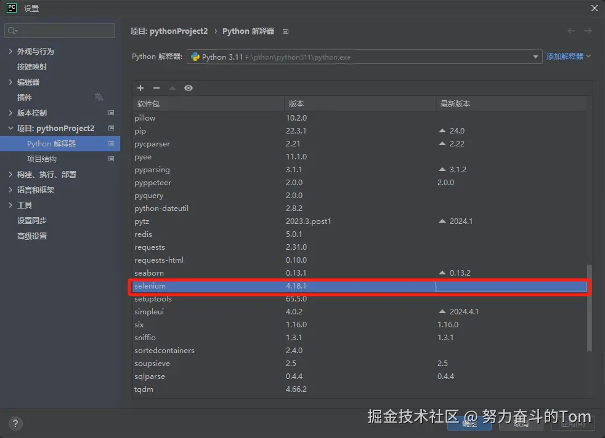Viewport: 605px width, 438px height.
Task: Click the project icon on selected Python 解释器 row
Action: point(111,144)
